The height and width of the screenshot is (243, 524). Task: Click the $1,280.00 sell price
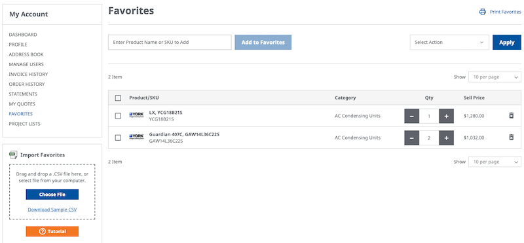tap(474, 116)
